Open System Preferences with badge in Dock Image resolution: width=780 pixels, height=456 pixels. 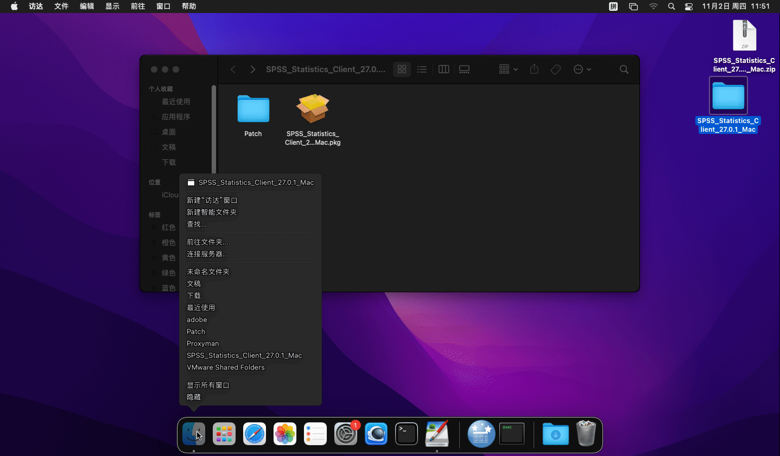click(x=346, y=434)
